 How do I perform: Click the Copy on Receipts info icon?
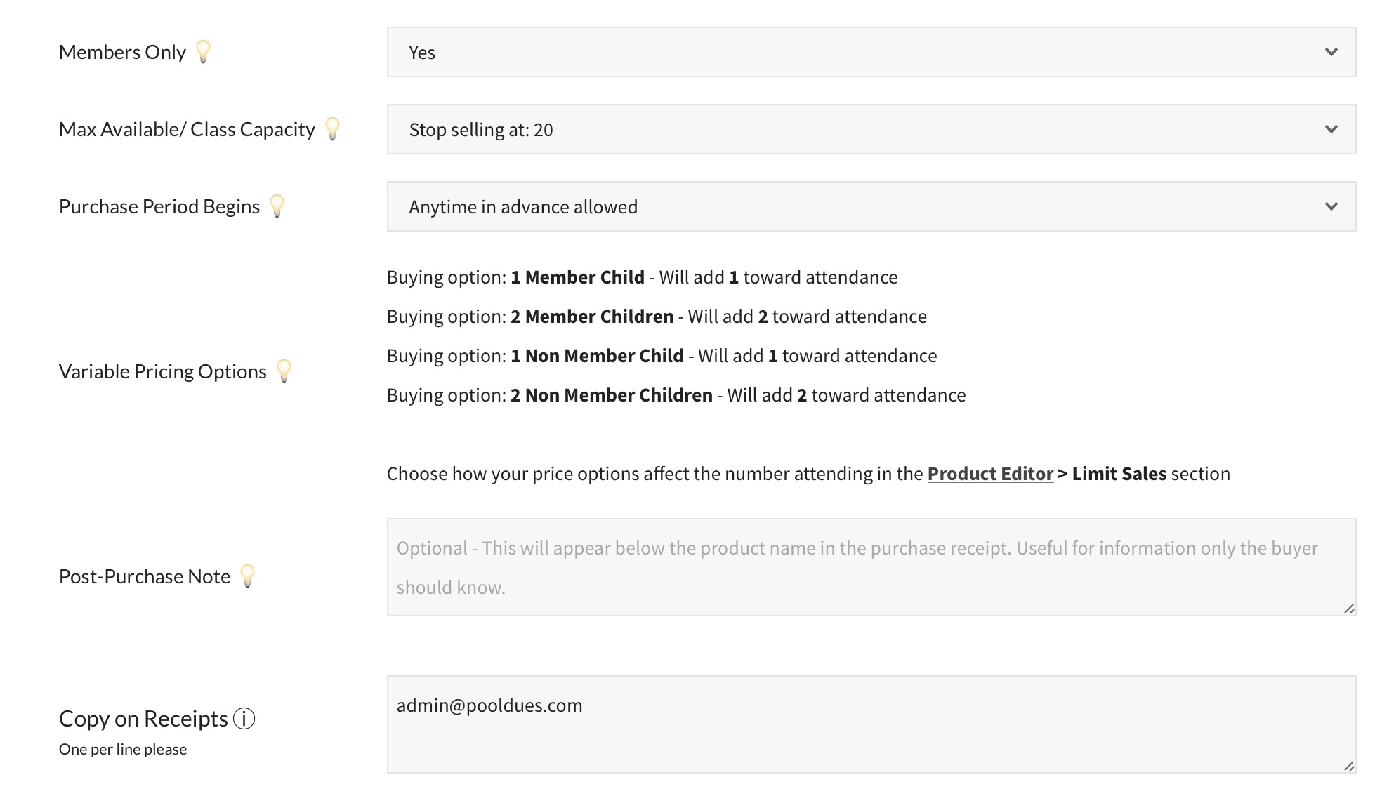pos(244,719)
